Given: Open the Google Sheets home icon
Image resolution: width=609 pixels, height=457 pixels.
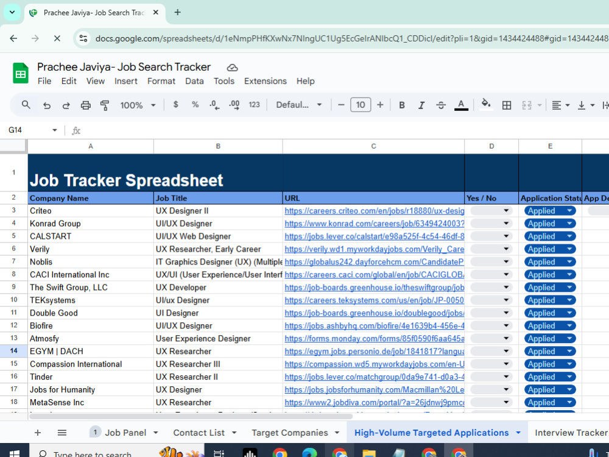Looking at the screenshot, I should coord(21,74).
